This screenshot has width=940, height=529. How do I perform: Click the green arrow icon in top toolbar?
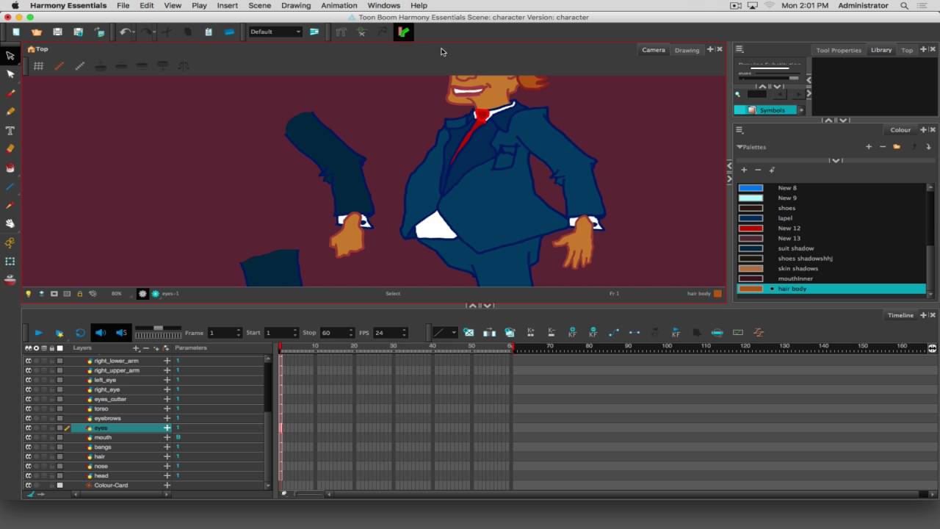(x=403, y=32)
